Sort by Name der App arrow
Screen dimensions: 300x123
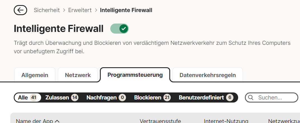tap(57, 121)
